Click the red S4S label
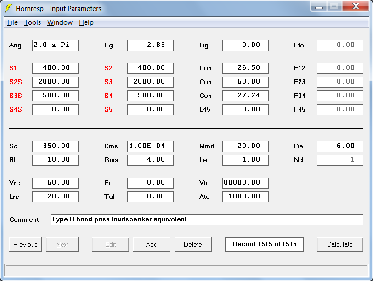Image resolution: width=373 pixels, height=281 pixels. (x=16, y=110)
